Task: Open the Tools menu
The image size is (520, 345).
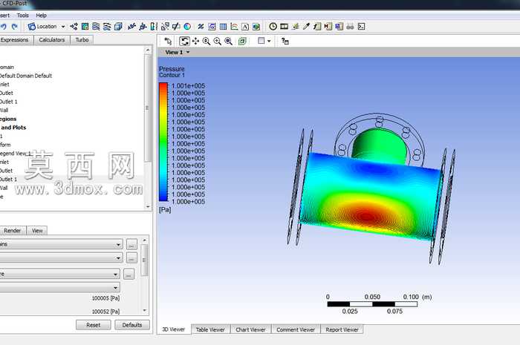Action: click(22, 16)
